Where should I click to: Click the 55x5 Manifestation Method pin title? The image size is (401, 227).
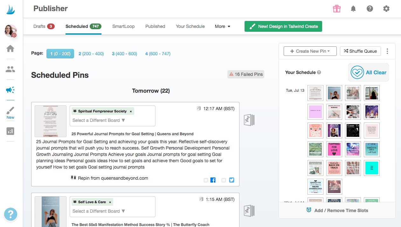coord(140,224)
